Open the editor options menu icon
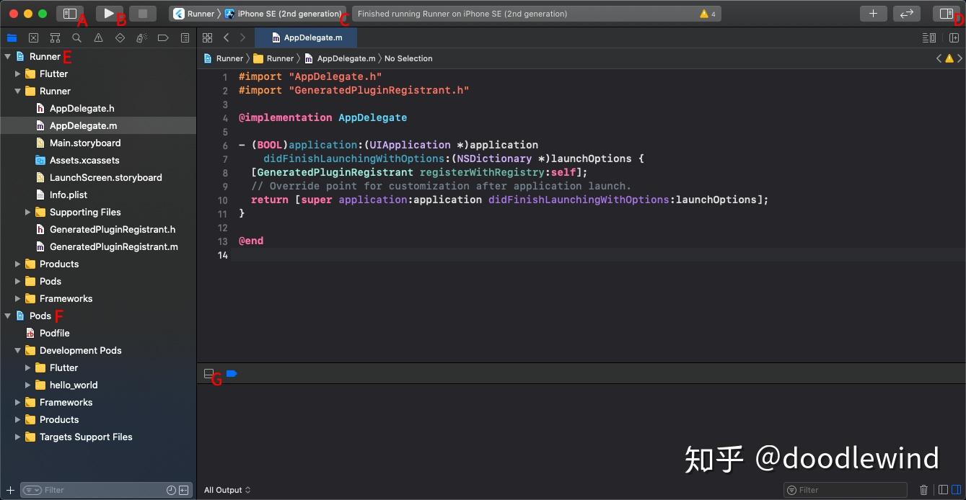 click(x=929, y=37)
